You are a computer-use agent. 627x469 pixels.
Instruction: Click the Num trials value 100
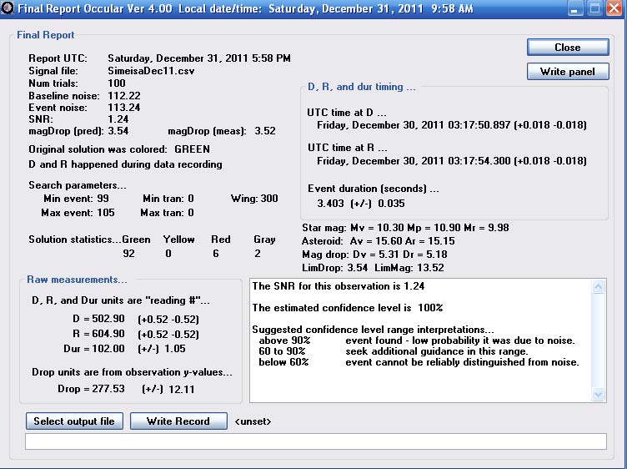tap(117, 83)
